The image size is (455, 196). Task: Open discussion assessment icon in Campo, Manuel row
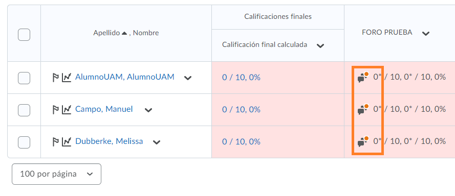[363, 109]
